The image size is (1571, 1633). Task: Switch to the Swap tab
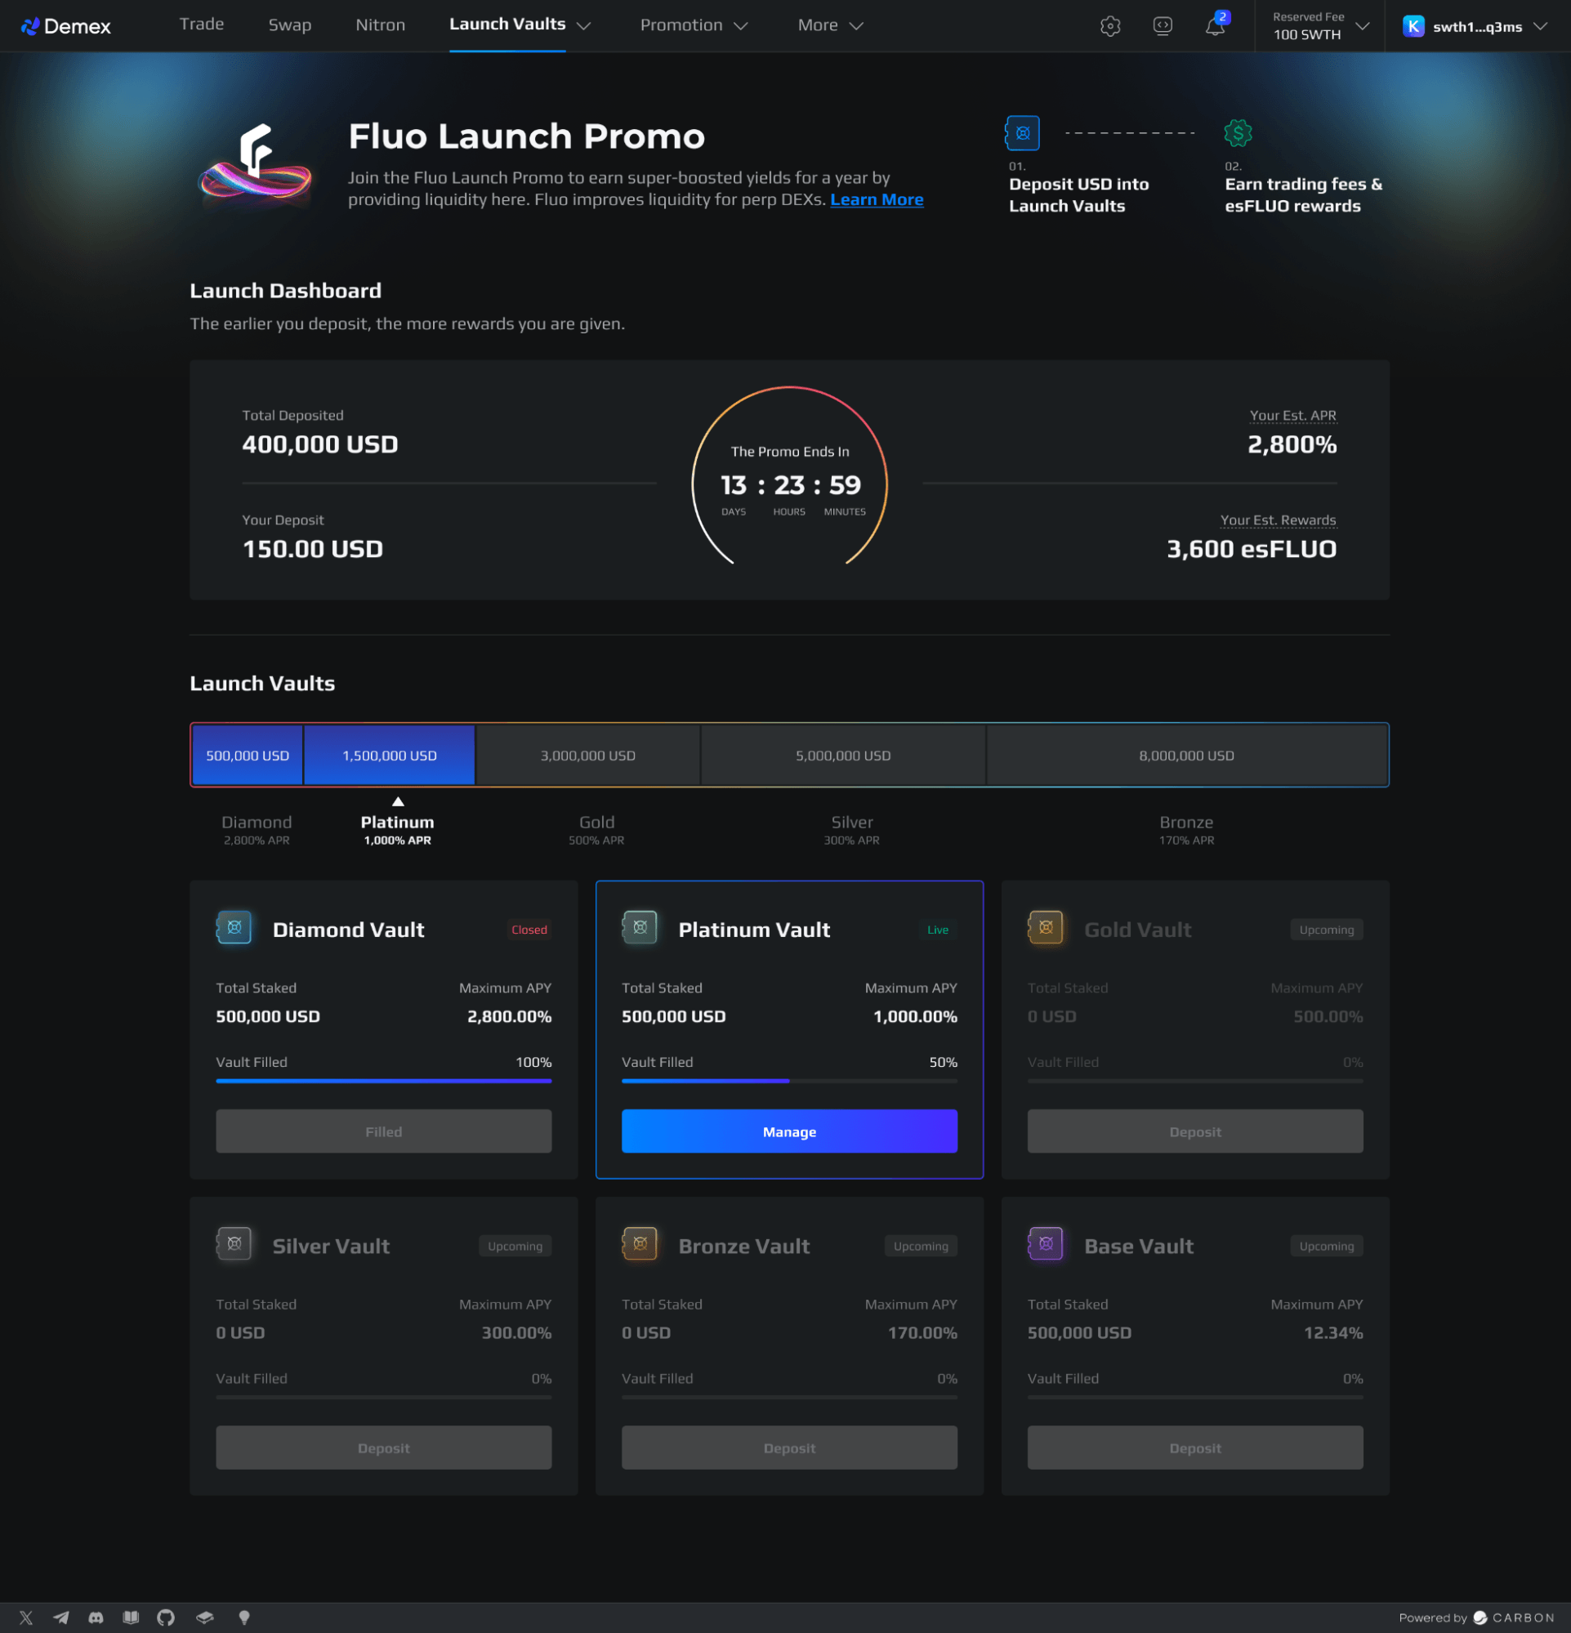pos(290,25)
